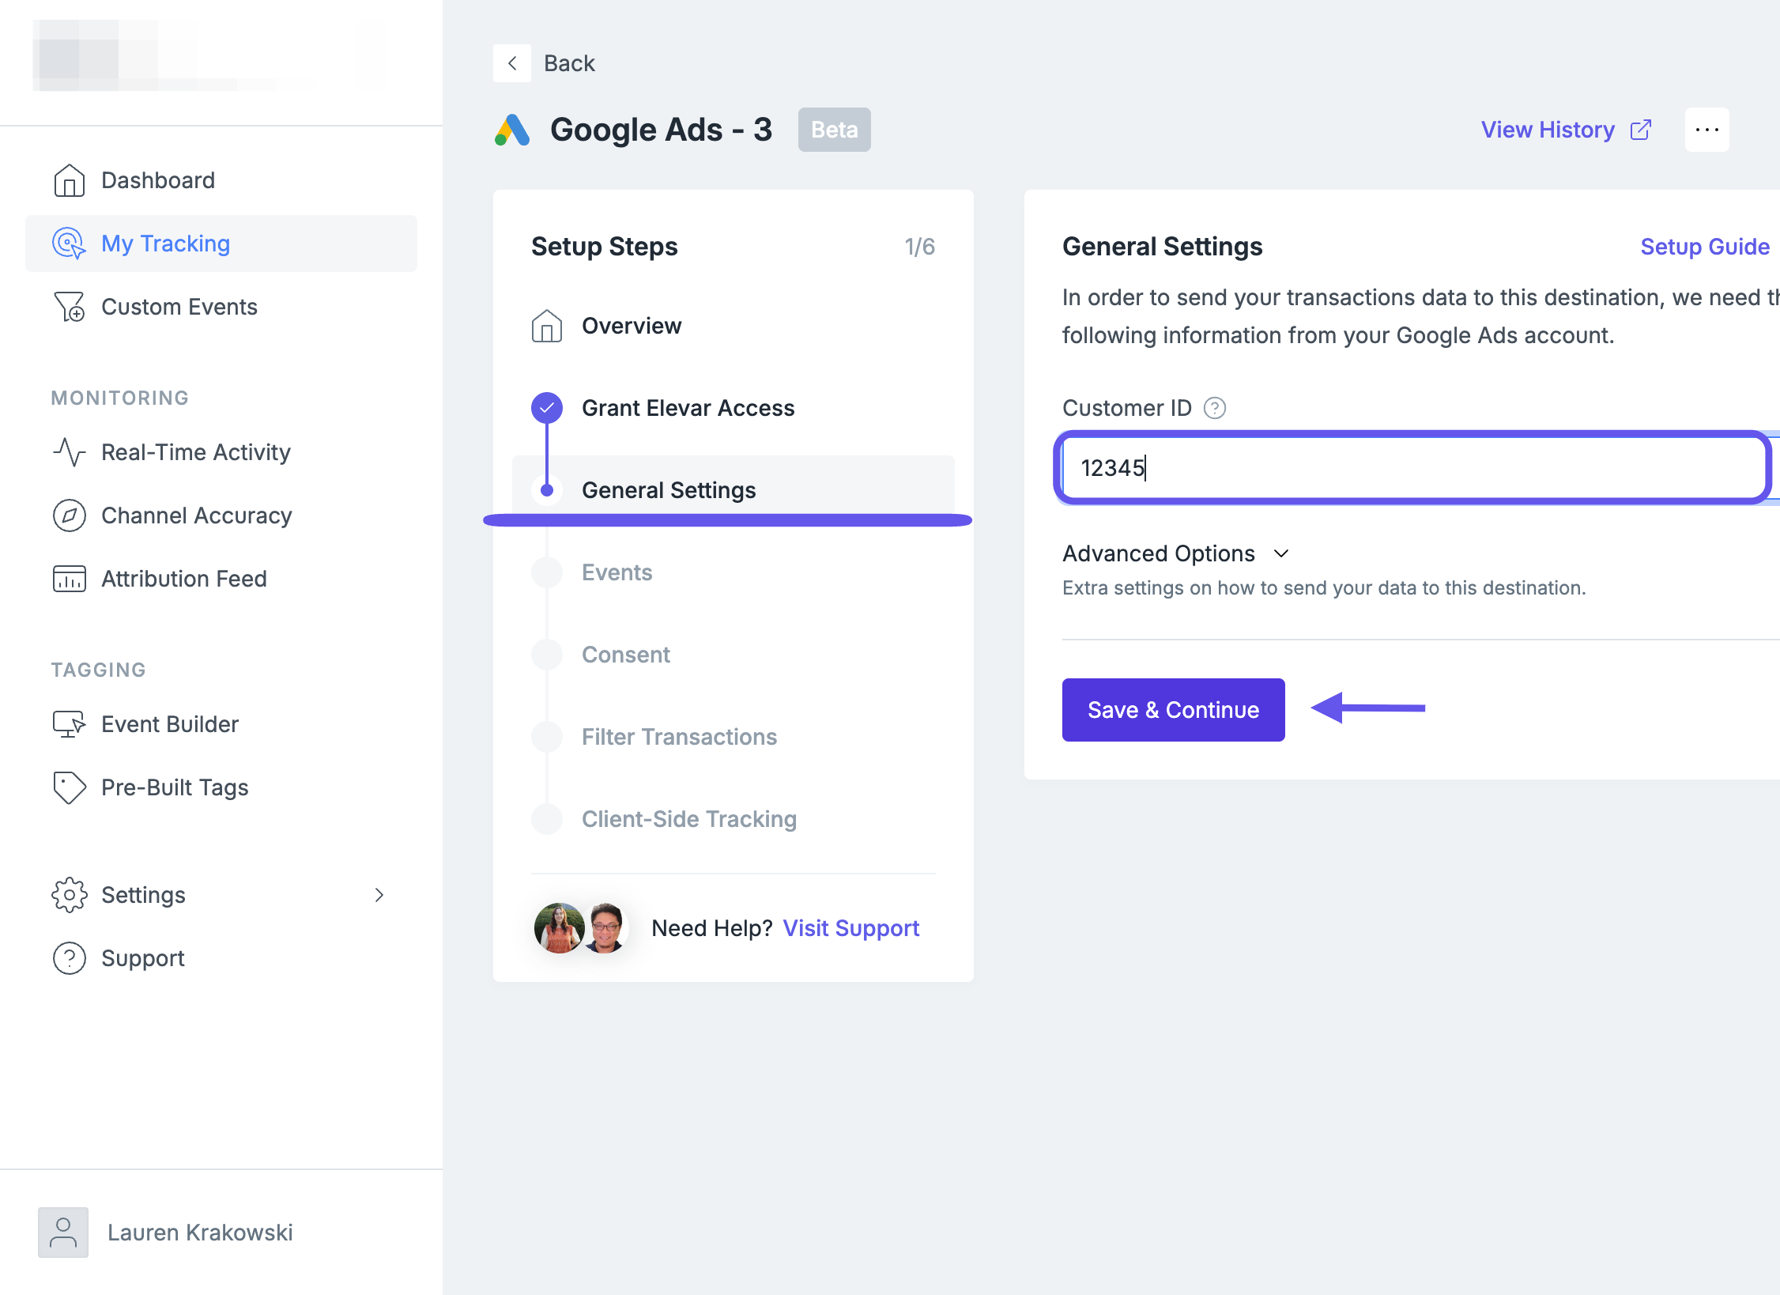Select the Filter Transactions step
The height and width of the screenshot is (1295, 1780).
click(x=733, y=737)
